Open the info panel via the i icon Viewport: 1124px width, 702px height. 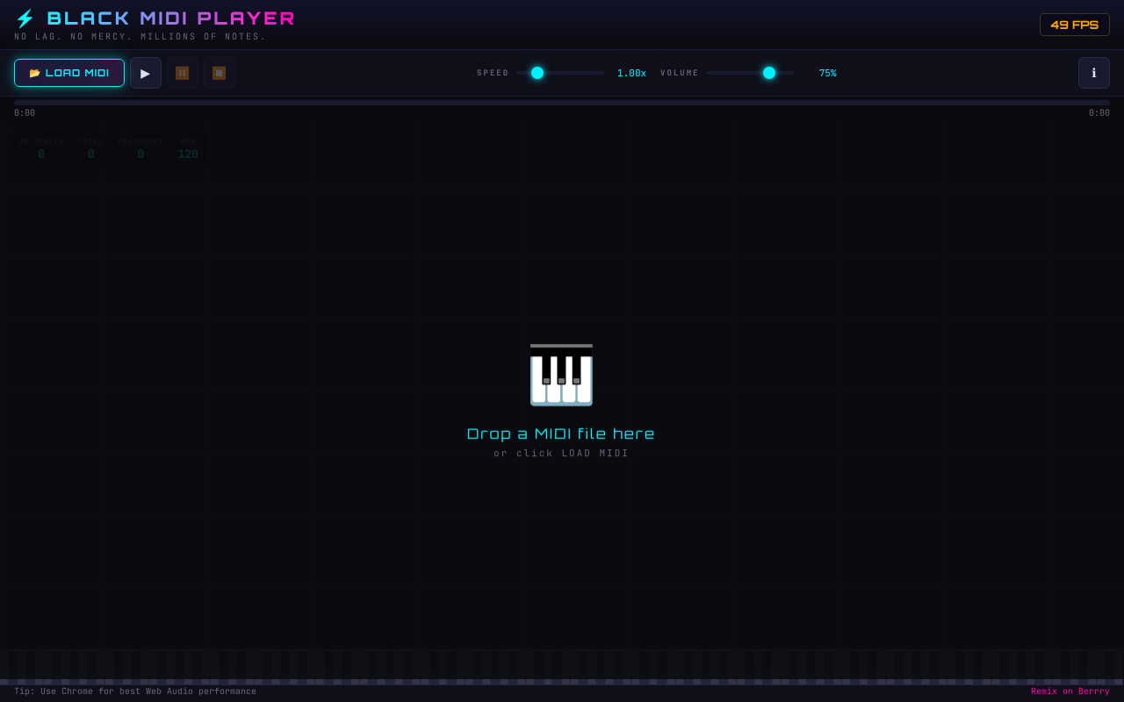tap(1093, 73)
